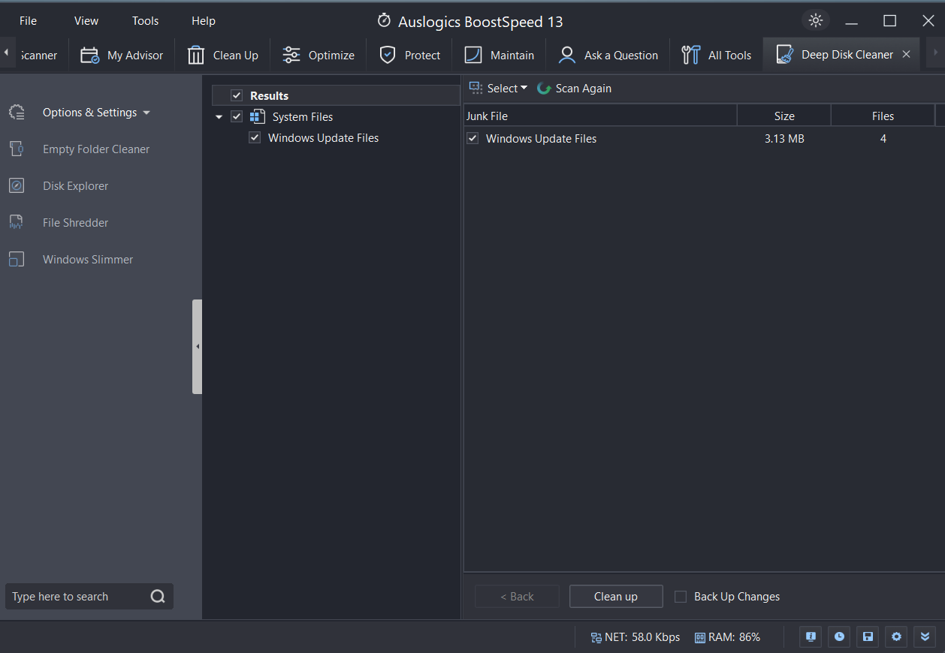
Task: Select the Maintain tab
Action: pyautogui.click(x=499, y=55)
